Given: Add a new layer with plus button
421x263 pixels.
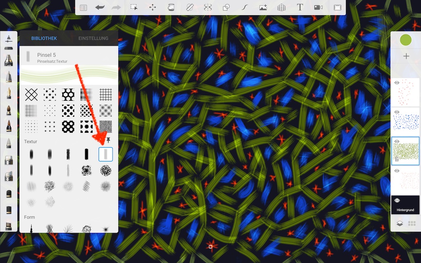Looking at the screenshot, I should coord(406,56).
